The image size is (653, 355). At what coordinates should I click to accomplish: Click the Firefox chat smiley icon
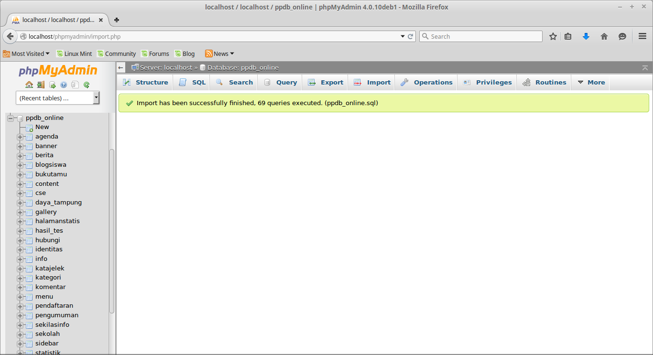tap(622, 36)
